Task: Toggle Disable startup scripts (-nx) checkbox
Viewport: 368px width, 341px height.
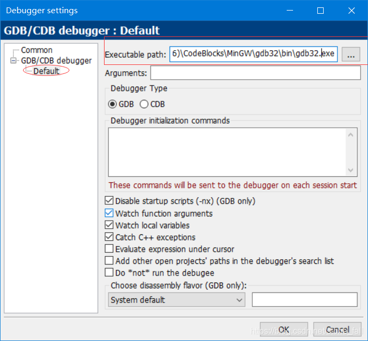Action: (109, 201)
